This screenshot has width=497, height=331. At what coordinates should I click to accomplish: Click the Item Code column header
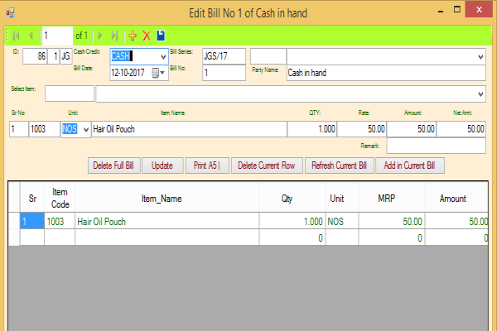60,199
